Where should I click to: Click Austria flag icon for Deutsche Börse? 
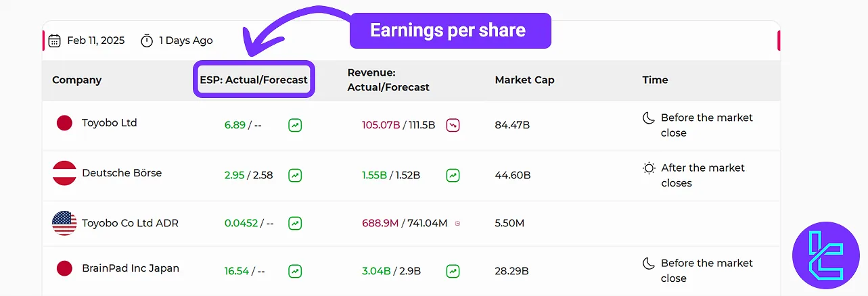point(64,173)
